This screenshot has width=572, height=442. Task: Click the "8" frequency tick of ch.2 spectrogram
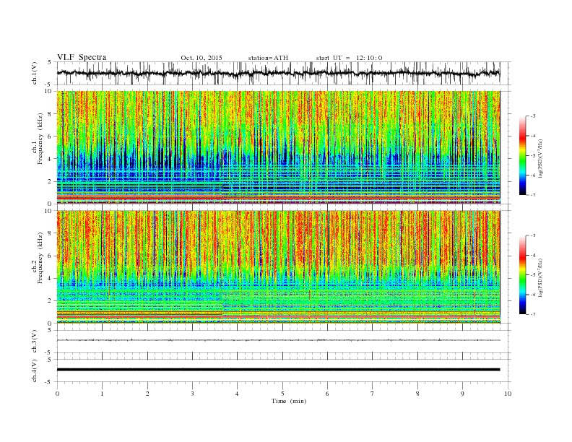pyautogui.click(x=51, y=233)
